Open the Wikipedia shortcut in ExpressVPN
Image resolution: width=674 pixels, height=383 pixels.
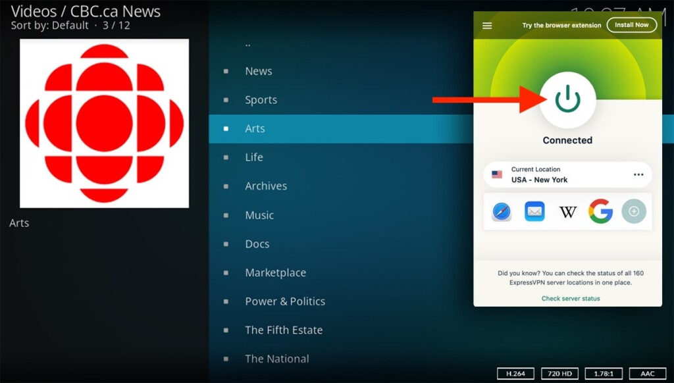[568, 212]
